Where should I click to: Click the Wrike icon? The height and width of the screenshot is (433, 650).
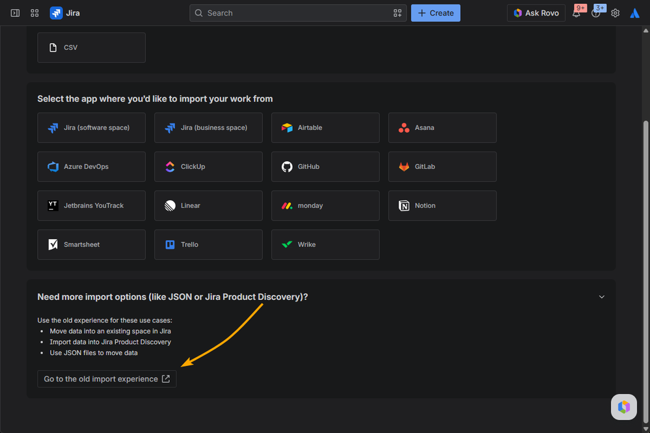287,244
